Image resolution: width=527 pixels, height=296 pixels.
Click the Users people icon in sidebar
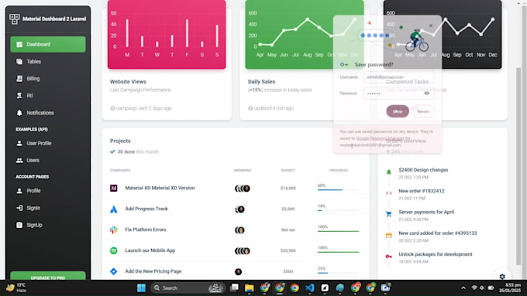pos(19,161)
